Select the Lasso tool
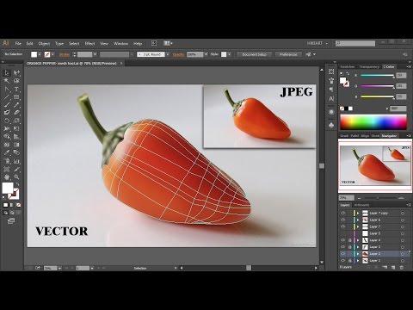This screenshot has height=310, width=413. (16, 81)
